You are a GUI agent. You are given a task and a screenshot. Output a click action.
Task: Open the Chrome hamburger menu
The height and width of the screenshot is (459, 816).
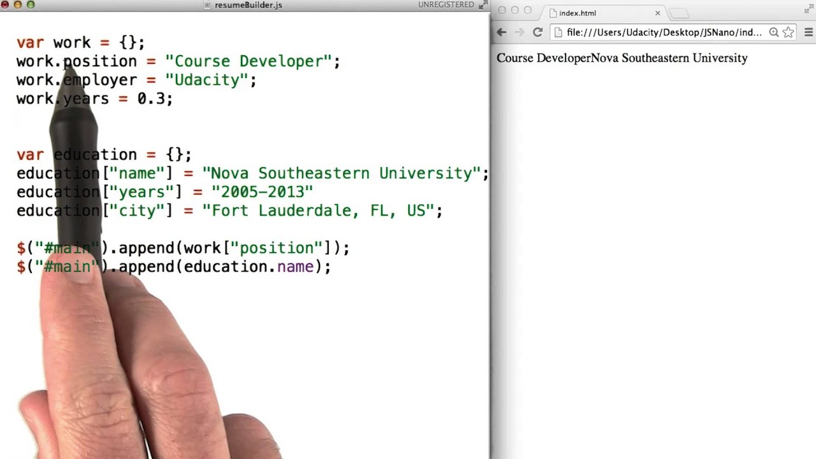tap(808, 33)
